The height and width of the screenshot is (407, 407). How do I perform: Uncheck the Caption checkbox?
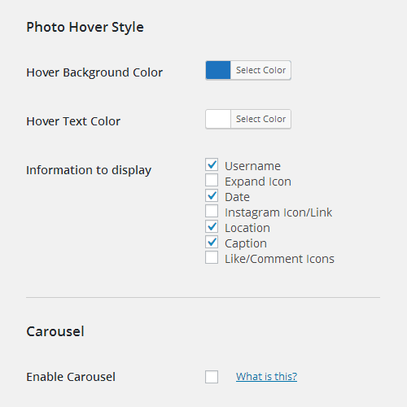[x=212, y=242]
